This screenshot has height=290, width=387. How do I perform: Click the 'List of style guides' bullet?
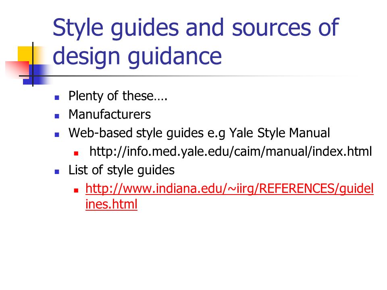[x=121, y=170]
